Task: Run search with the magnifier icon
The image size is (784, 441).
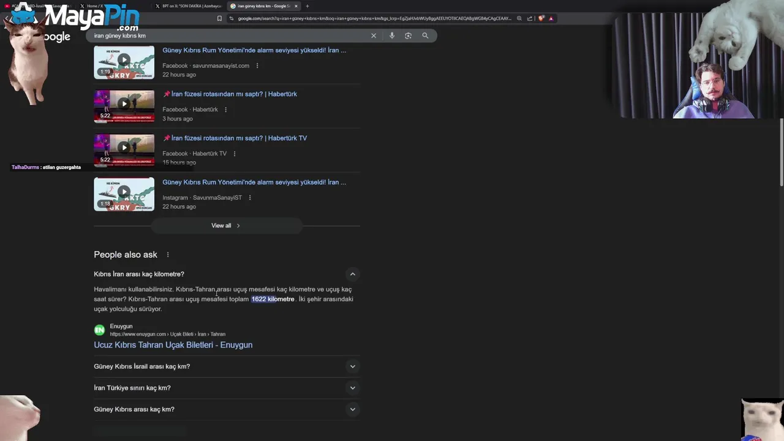Action: pyautogui.click(x=425, y=36)
